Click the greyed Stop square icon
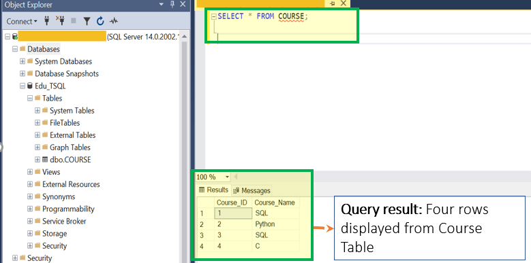Image resolution: width=531 pixels, height=263 pixels. (x=74, y=21)
